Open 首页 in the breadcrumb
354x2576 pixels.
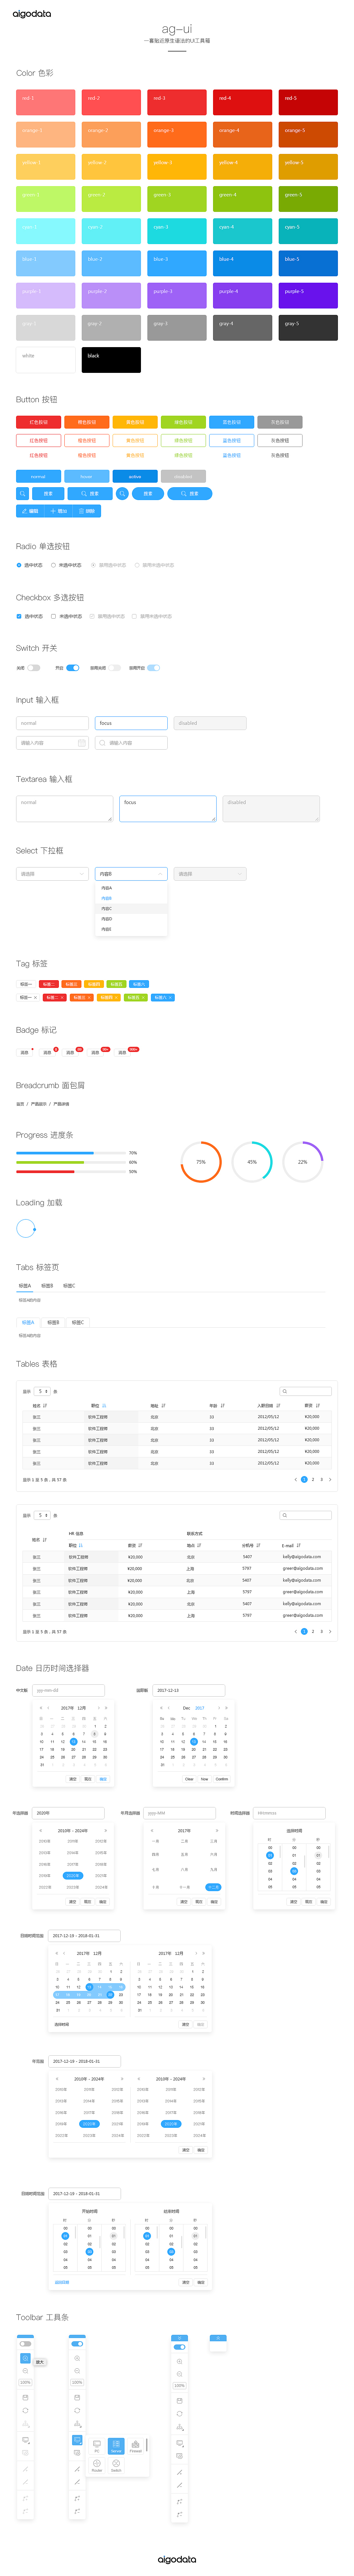tap(20, 1104)
